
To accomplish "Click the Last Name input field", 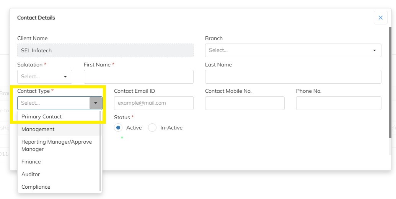I will [x=293, y=77].
